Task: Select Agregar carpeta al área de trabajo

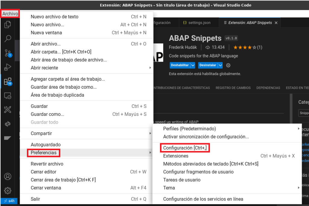Action: [87, 79]
